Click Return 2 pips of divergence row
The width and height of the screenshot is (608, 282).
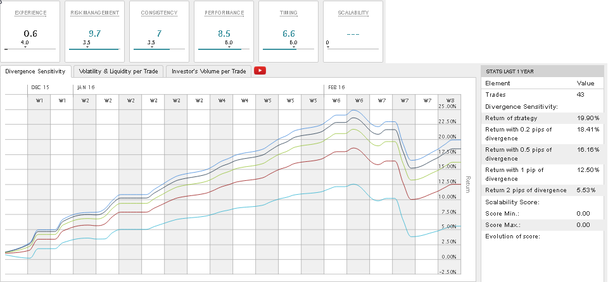(541, 190)
